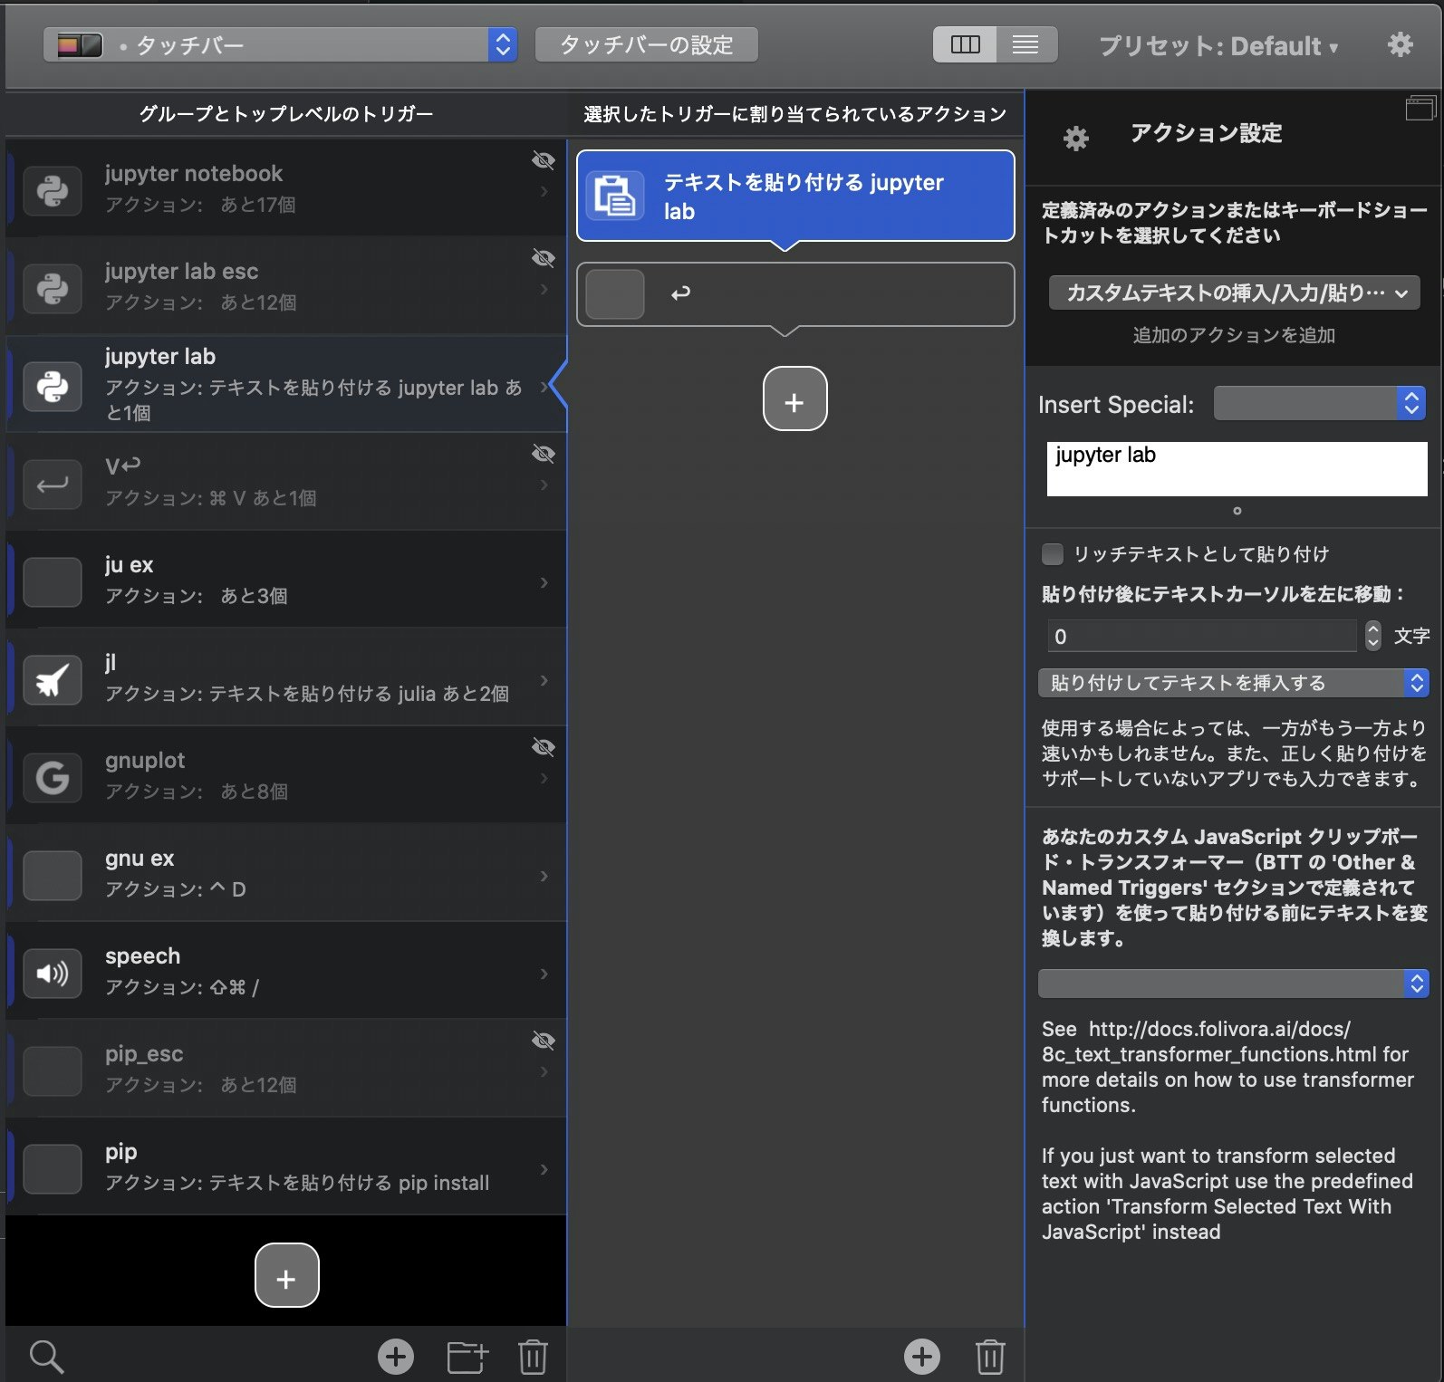Open the settings gear in the top toolbar
Viewport: 1444px width, 1382px height.
[x=1401, y=44]
